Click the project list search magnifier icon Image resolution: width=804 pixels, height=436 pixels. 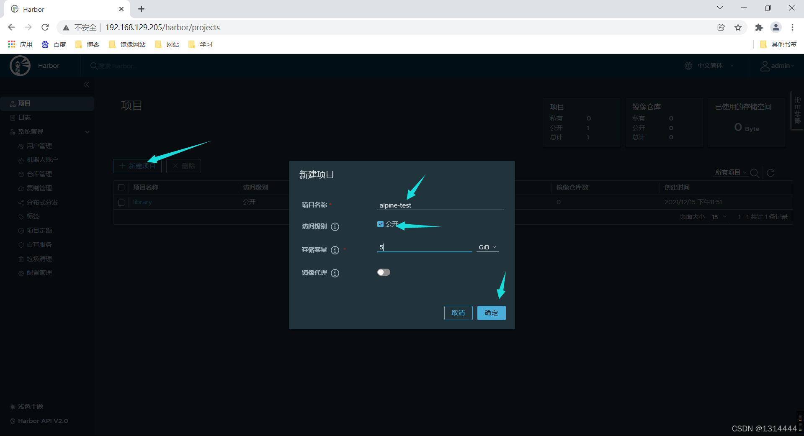(755, 173)
